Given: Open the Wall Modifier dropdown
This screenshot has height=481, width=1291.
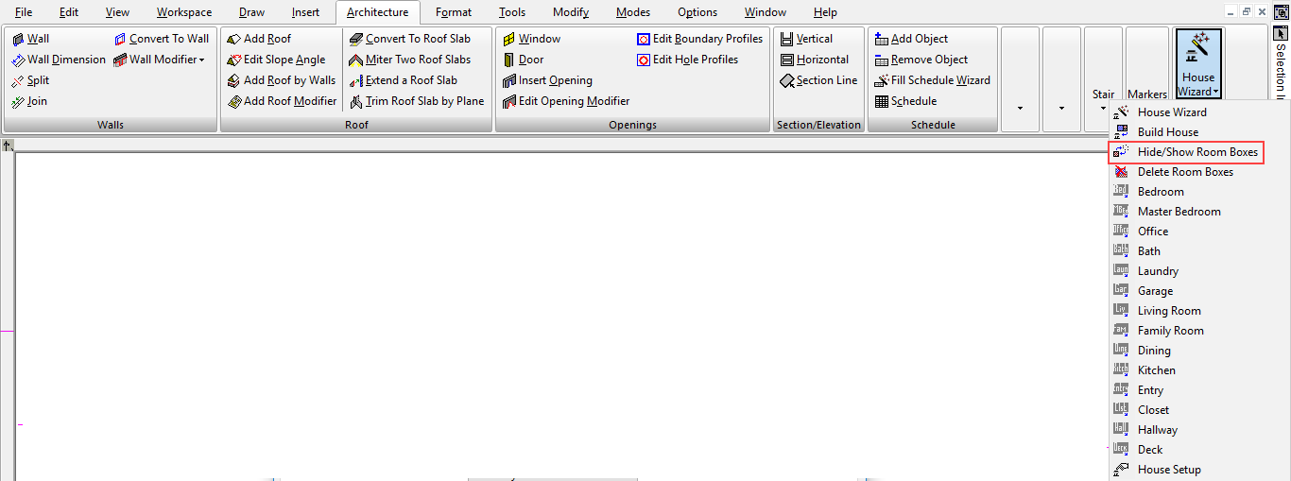Looking at the screenshot, I should click(160, 60).
